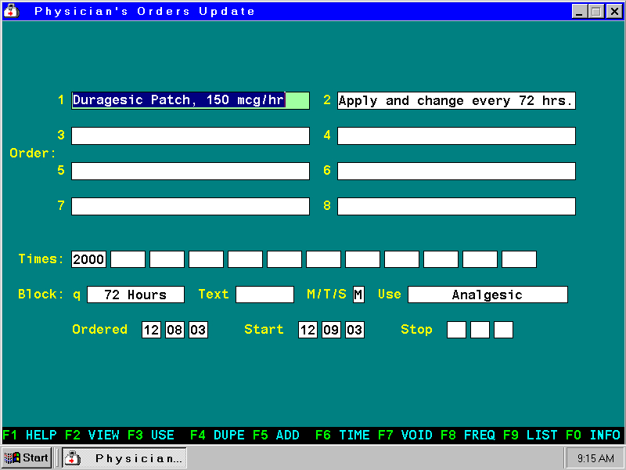Click the "Start" date label text

[x=264, y=329]
